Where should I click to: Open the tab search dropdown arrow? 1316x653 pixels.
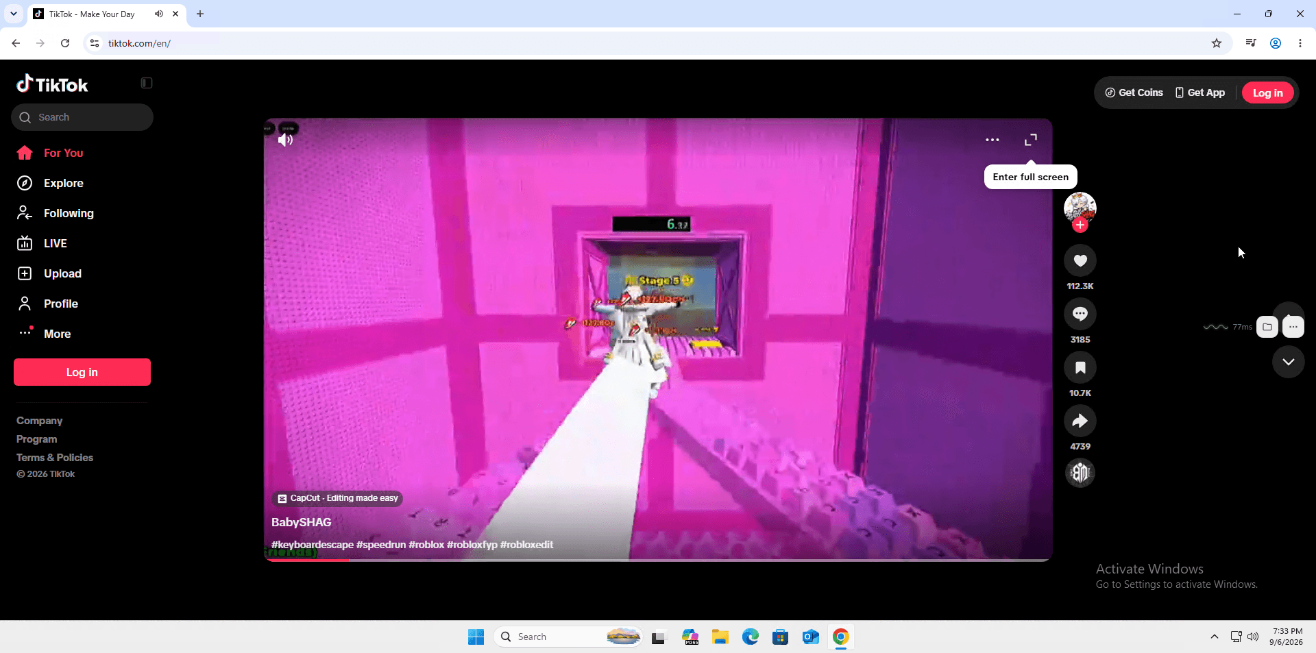pyautogui.click(x=14, y=14)
